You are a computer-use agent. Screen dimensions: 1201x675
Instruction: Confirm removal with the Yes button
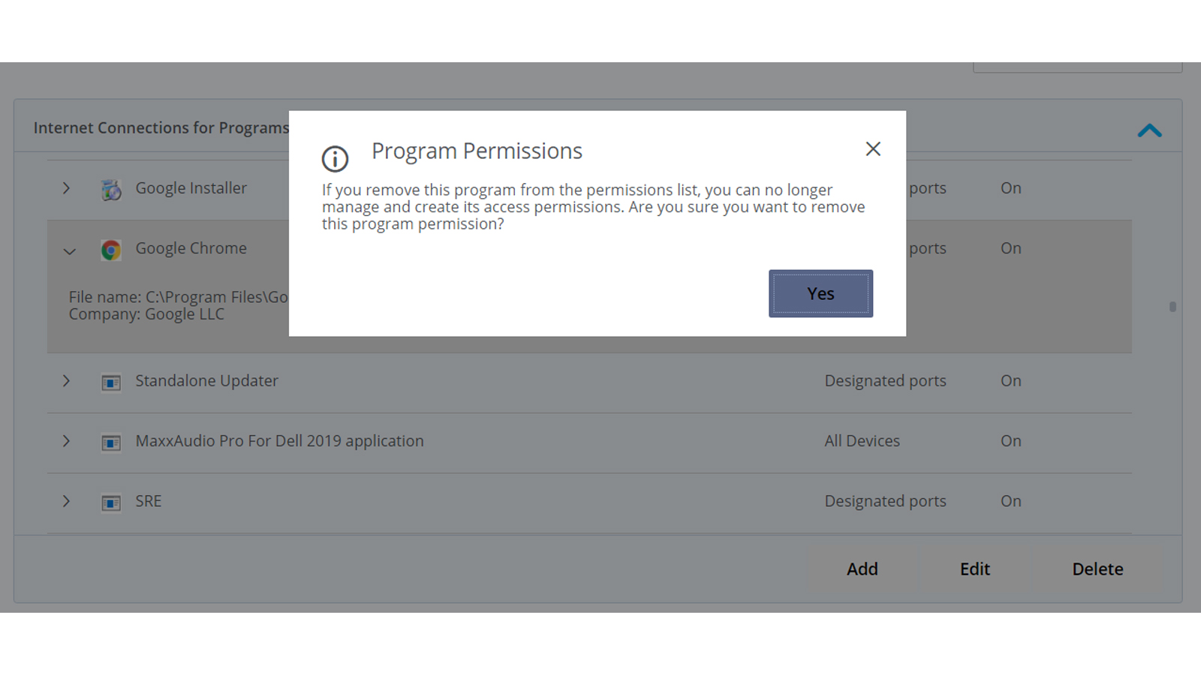coord(820,293)
